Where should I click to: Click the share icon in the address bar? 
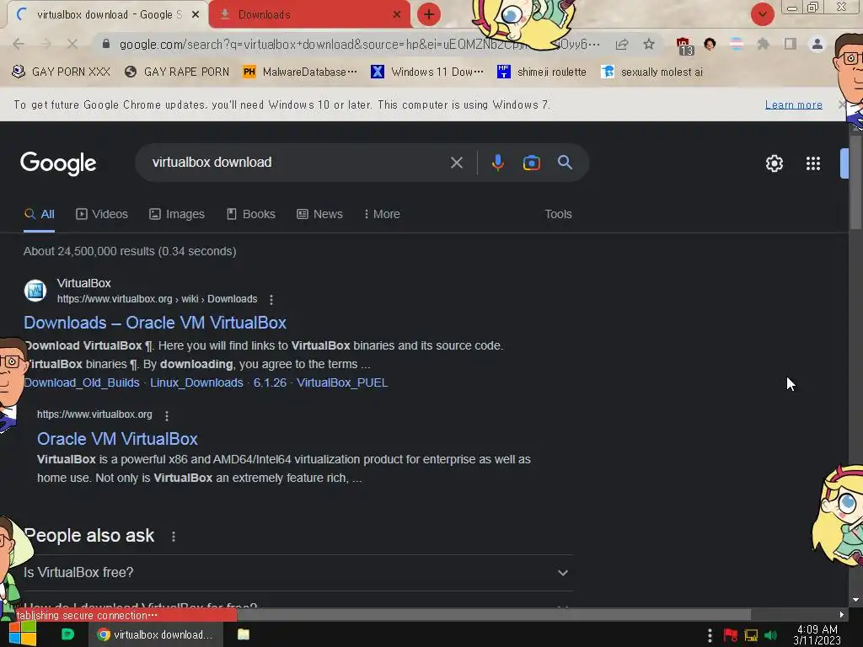[622, 44]
